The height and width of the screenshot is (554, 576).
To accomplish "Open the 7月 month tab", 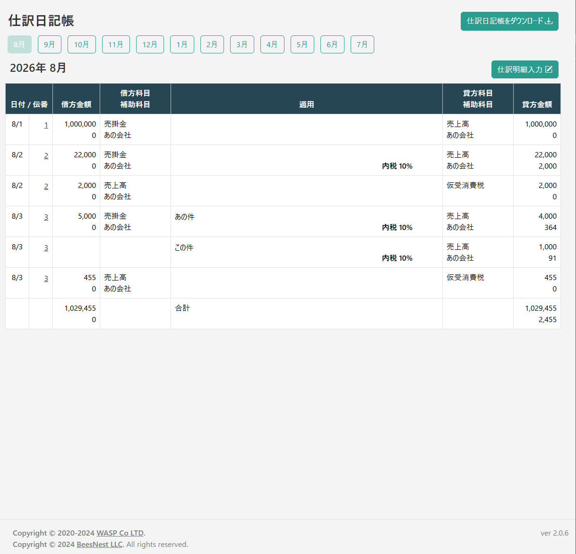I will (362, 44).
